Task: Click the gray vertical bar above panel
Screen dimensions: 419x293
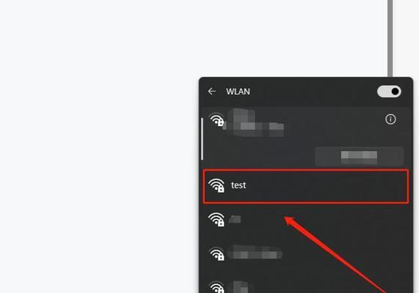Action: 390,38
